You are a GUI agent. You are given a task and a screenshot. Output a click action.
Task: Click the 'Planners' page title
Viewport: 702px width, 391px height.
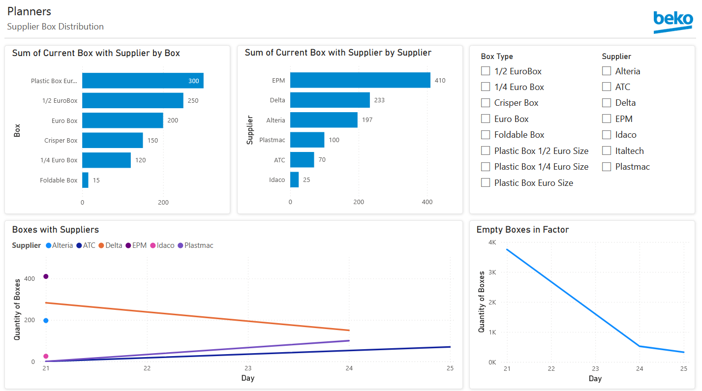click(29, 11)
